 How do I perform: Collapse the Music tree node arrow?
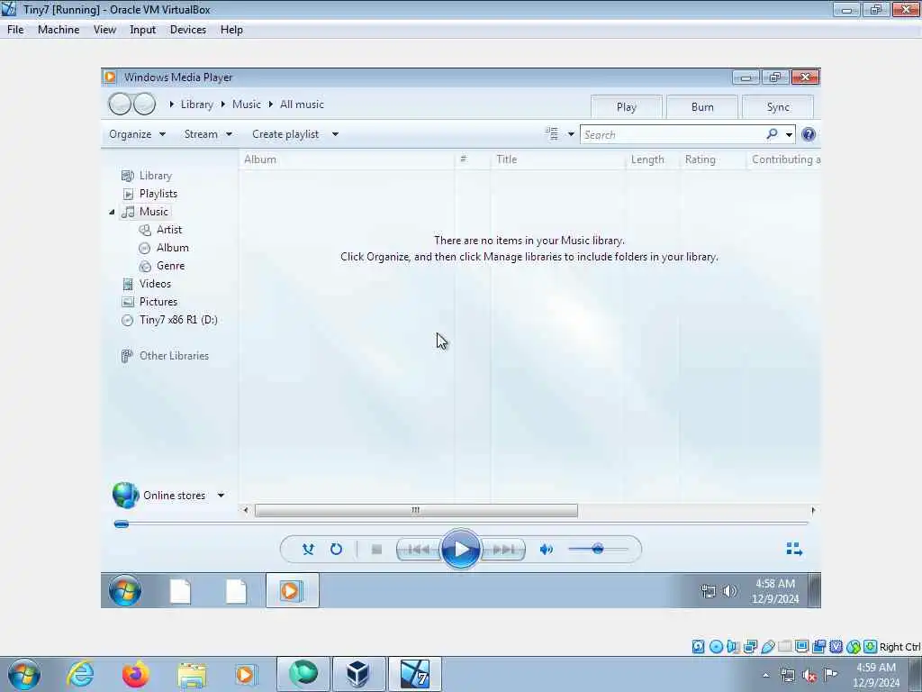(x=112, y=212)
